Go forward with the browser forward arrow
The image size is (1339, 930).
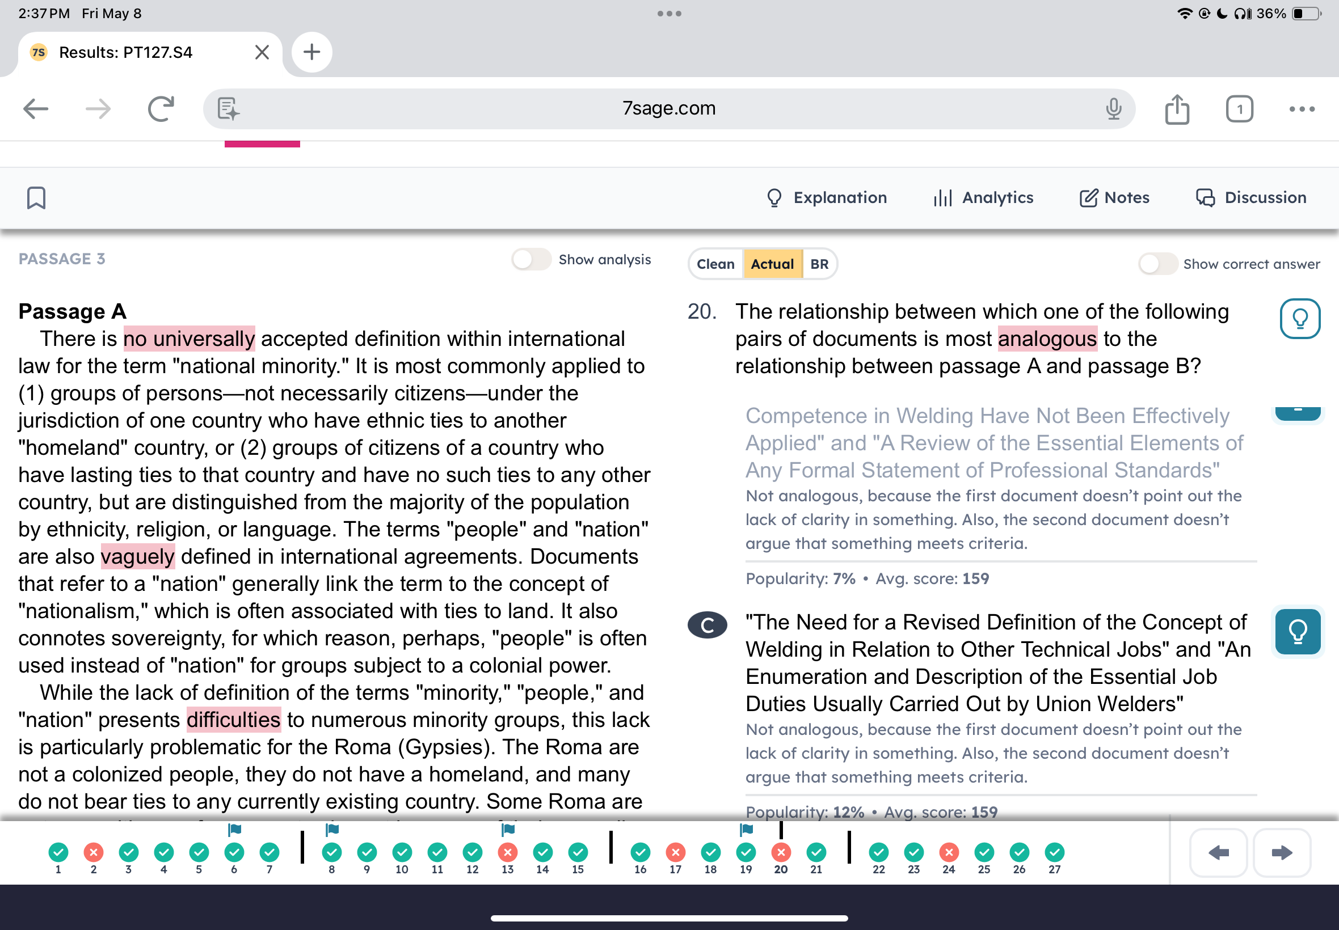click(x=98, y=109)
